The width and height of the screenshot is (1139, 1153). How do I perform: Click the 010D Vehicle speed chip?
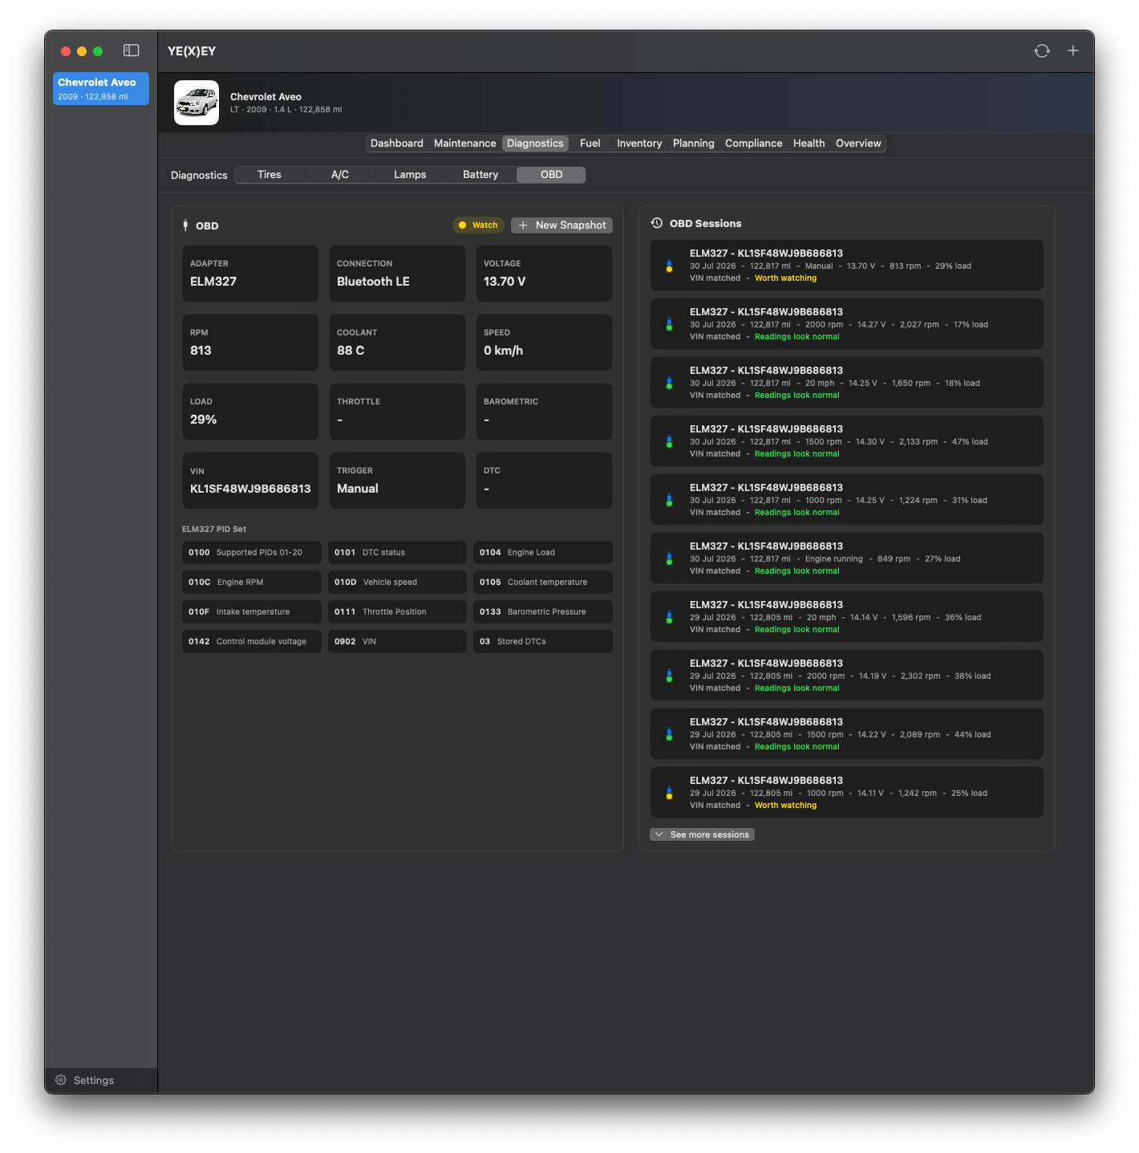pos(397,582)
